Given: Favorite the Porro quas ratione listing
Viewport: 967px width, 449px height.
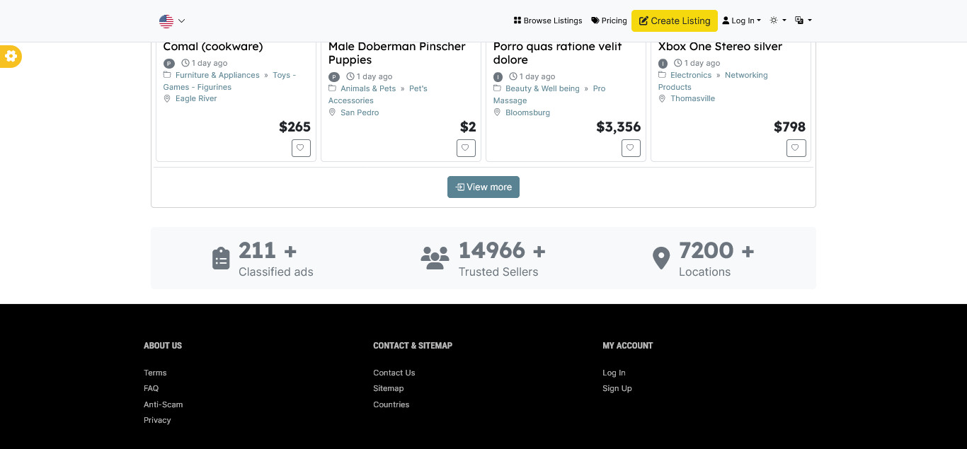Looking at the screenshot, I should click(x=631, y=148).
